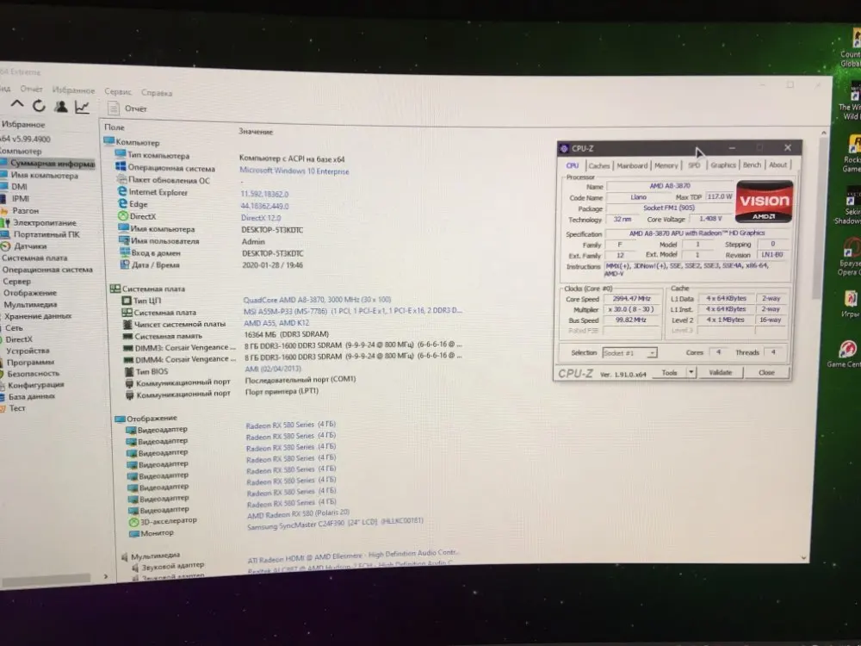Image resolution: width=861 pixels, height=646 pixels.
Task: Launch the Opera browser desktop shortcut
Action: click(850, 257)
